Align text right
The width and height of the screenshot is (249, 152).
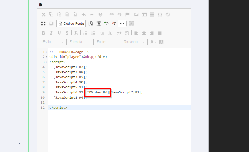coord(151,33)
